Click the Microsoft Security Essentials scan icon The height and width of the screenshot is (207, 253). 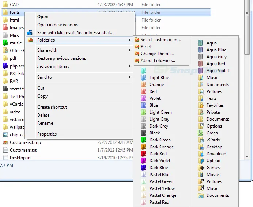click(x=30, y=33)
